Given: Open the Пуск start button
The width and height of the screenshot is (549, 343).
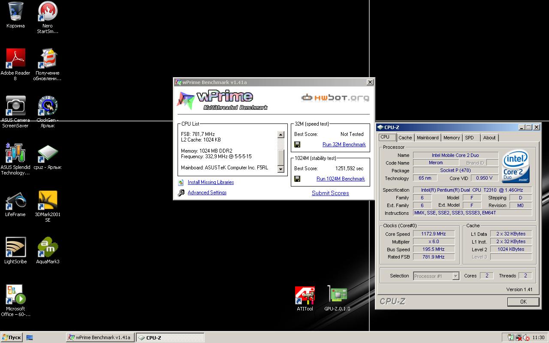Looking at the screenshot, I should pyautogui.click(x=12, y=337).
